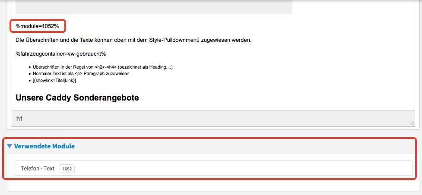422x195 pixels.
Task: Click the [{showlink=Titel|Link}] bullet item
Action: [x=54, y=80]
